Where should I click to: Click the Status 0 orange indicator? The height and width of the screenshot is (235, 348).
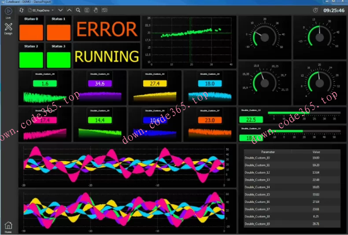pyautogui.click(x=31, y=33)
